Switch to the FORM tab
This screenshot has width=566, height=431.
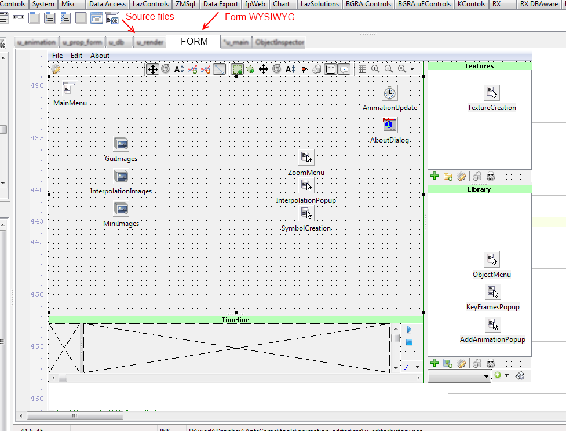[193, 42]
